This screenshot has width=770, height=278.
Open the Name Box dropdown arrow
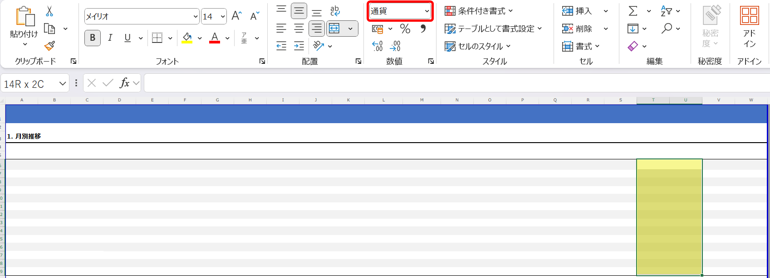point(63,84)
